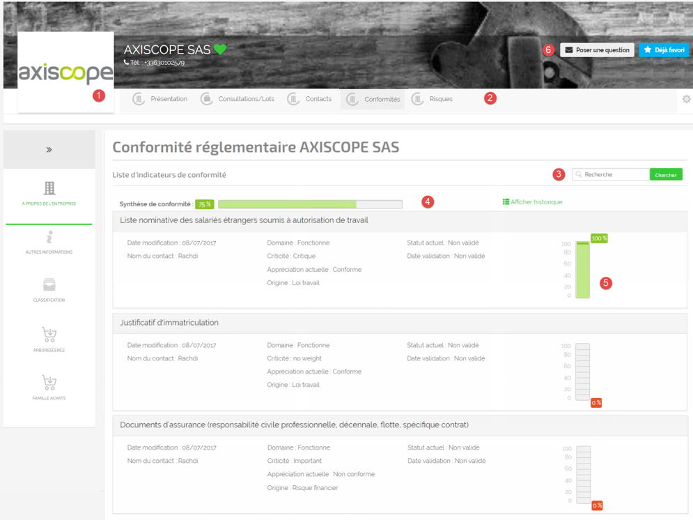Click the 0 % gauge of Justificatif d'immatriculation

582,372
